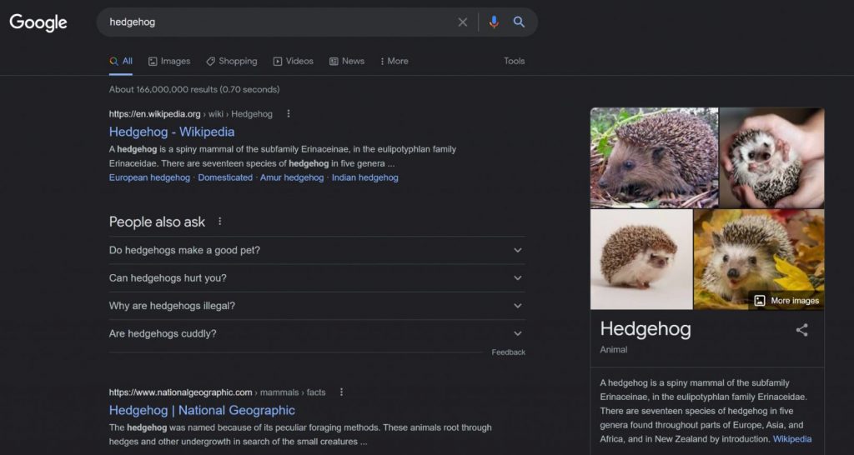The height and width of the screenshot is (455, 854).
Task: Start voice search with the microphone icon
Action: pos(494,22)
